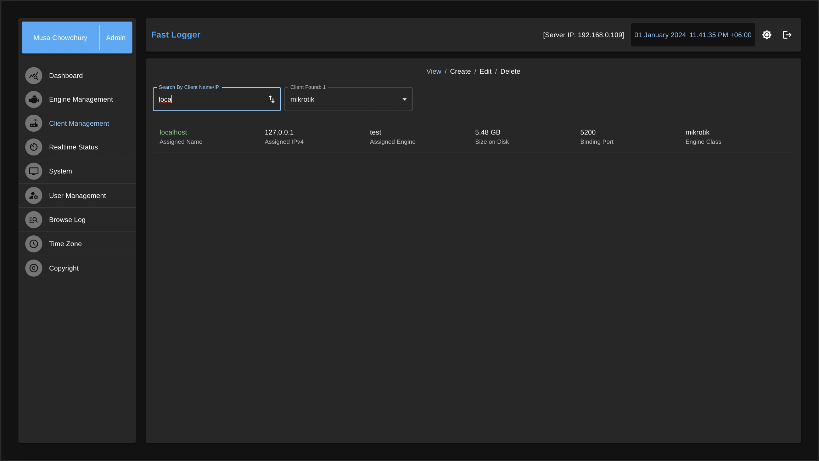Open User Management person-gear icon
819x461 pixels.
pyautogui.click(x=34, y=196)
